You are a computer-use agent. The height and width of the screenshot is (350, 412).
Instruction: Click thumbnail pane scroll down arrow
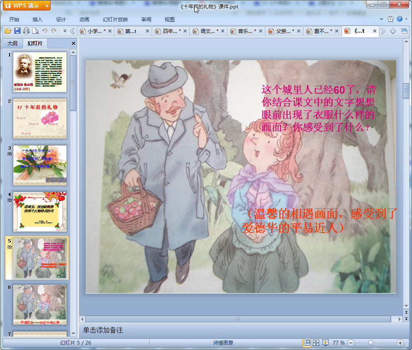[x=73, y=333]
